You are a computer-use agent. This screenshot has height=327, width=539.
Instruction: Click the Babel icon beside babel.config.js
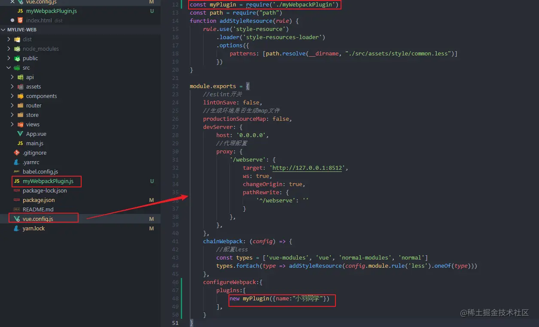[17, 171]
